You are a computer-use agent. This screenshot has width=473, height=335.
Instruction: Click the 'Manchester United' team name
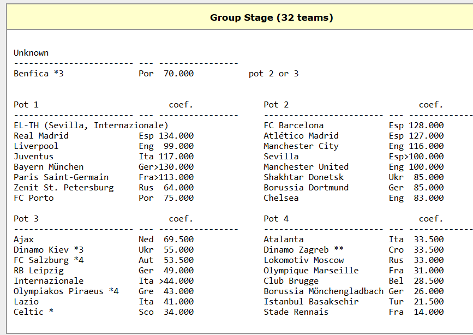[x=306, y=166]
